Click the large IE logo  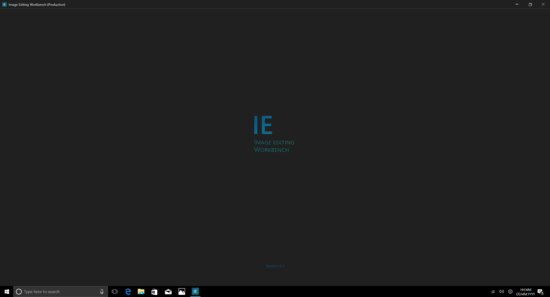click(x=263, y=125)
